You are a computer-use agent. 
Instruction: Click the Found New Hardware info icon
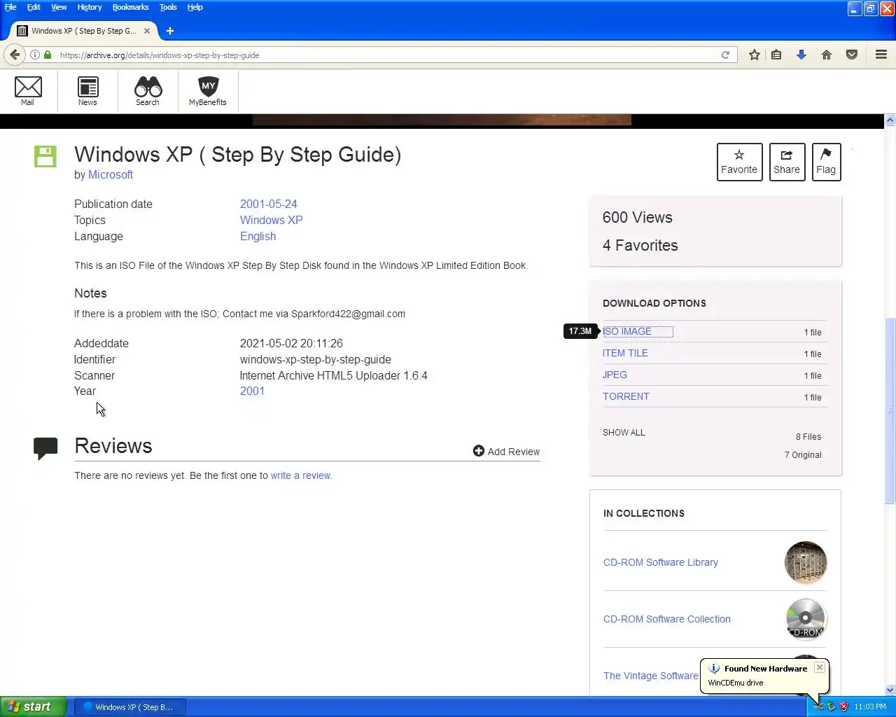pyautogui.click(x=714, y=668)
